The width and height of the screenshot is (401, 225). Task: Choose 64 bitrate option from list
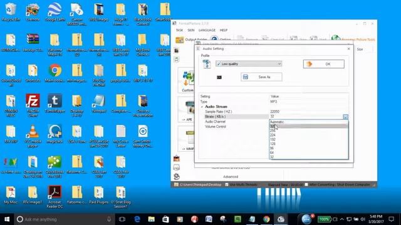308,152
